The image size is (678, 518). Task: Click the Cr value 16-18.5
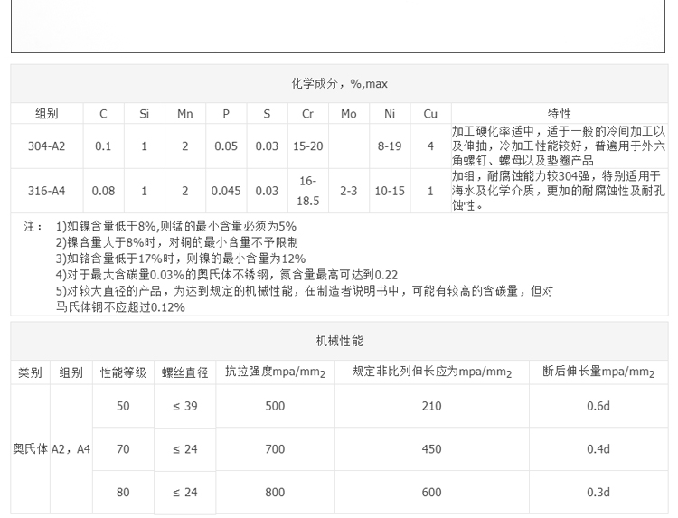click(x=307, y=191)
